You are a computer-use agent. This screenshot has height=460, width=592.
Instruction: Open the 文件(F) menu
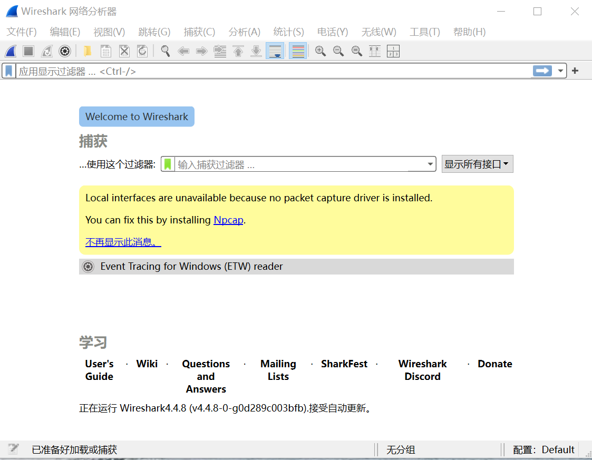(22, 32)
